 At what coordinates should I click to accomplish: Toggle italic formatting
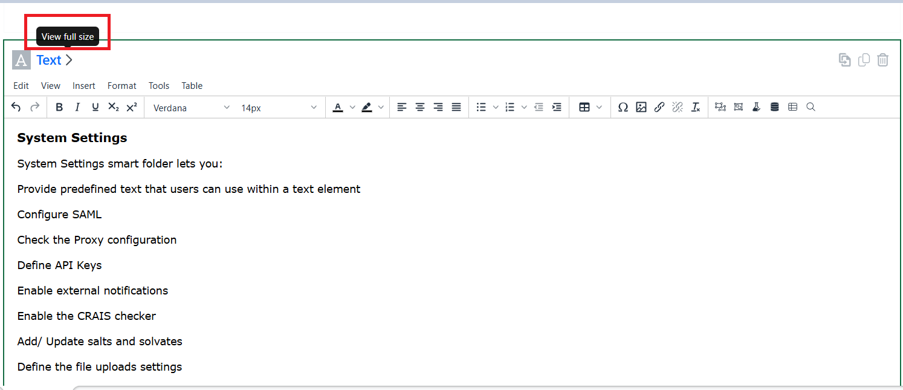point(77,107)
